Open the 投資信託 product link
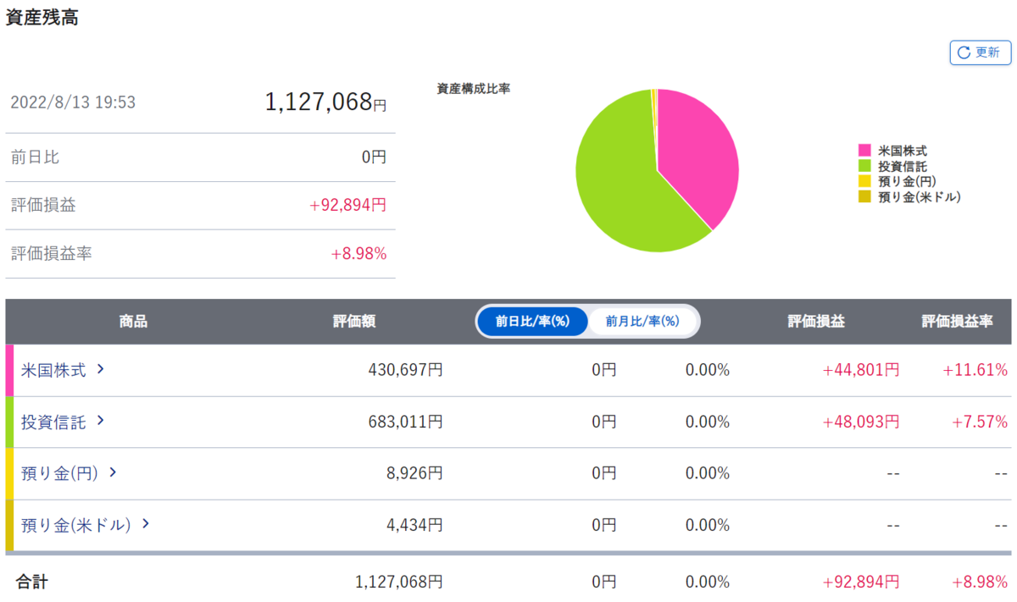The height and width of the screenshot is (602, 1017). pyautogui.click(x=53, y=422)
